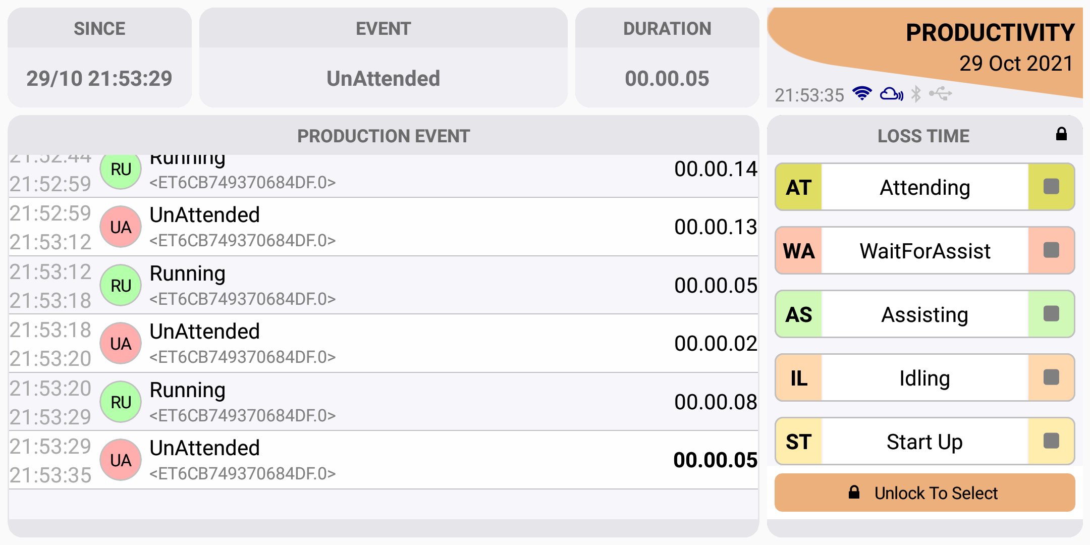The width and height of the screenshot is (1090, 545).
Task: Click the RU badge for 21:53:12 event
Action: pyautogui.click(x=121, y=285)
